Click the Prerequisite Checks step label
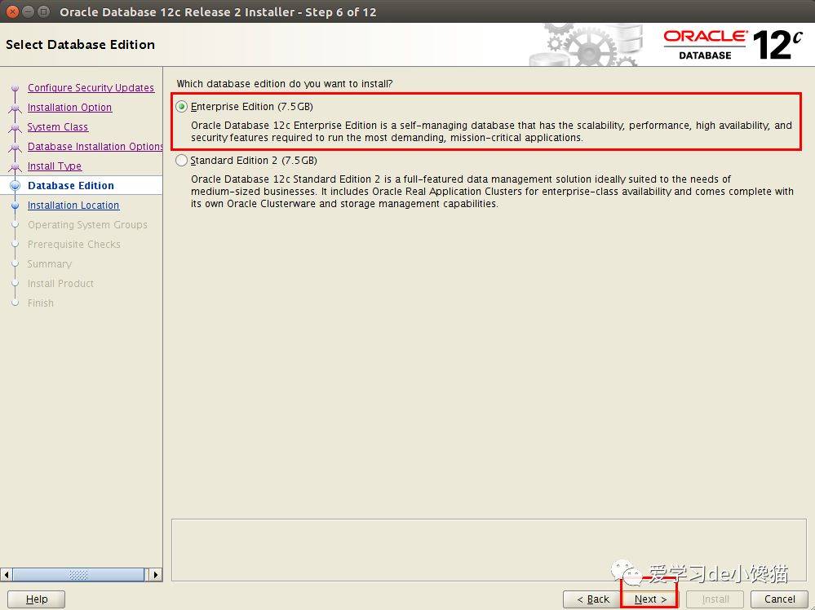 73,244
